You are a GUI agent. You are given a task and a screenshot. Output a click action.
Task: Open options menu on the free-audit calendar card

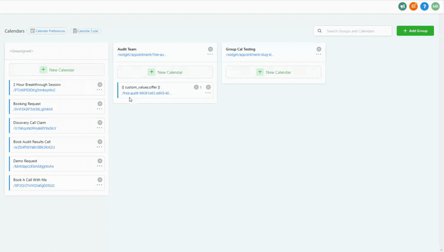(x=208, y=92)
